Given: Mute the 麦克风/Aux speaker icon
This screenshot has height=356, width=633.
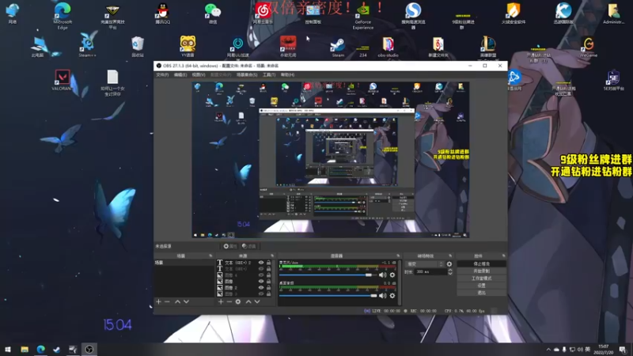Looking at the screenshot, I should click(382, 275).
